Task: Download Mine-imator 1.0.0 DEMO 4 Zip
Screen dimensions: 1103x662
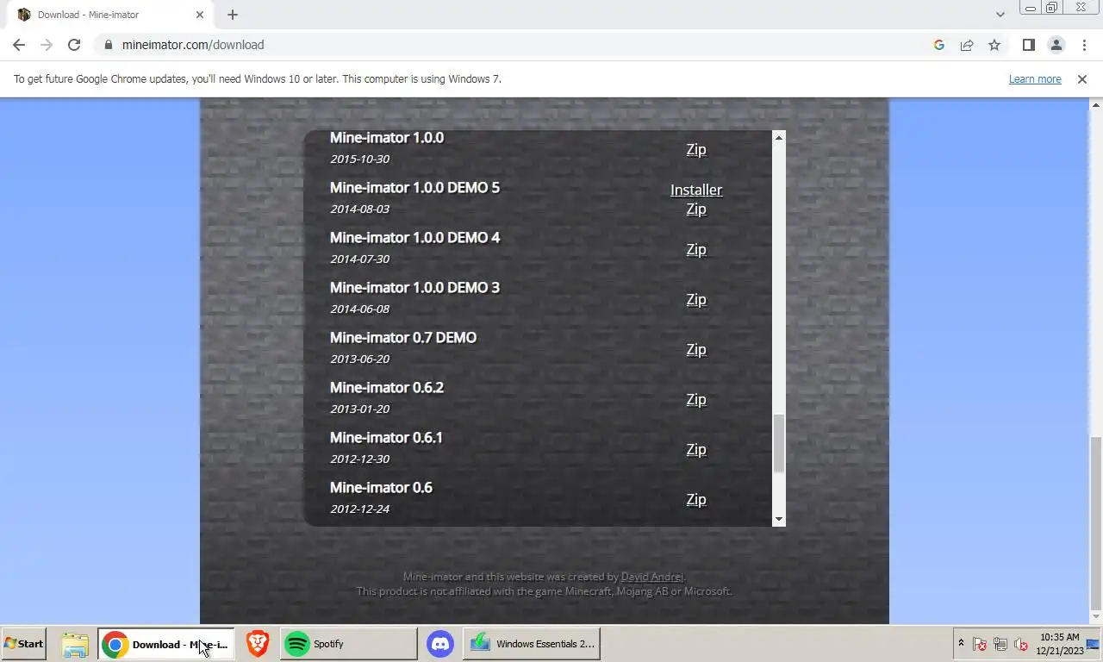Action: 696,249
